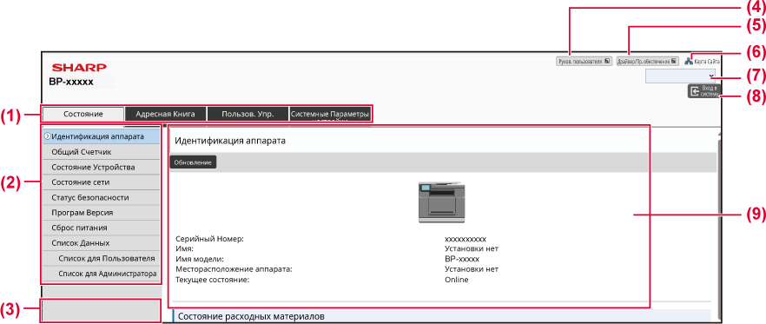Click the Обновление refresh button
The width and height of the screenshot is (766, 324).
193,162
